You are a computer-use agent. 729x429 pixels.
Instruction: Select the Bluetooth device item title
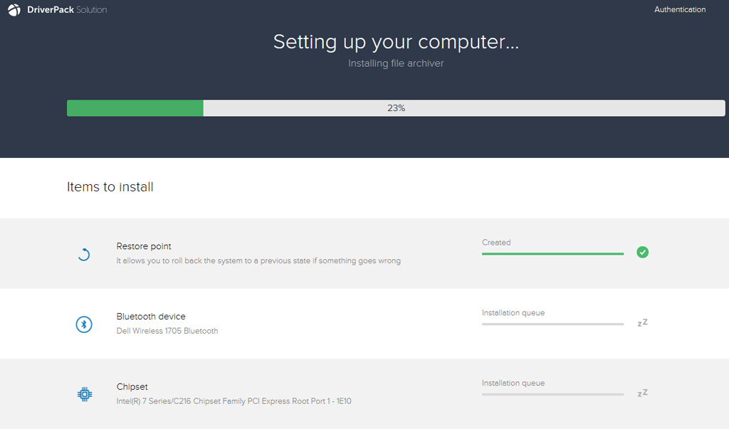point(151,317)
